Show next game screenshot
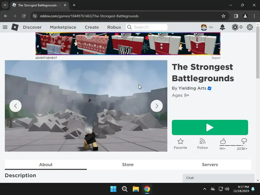The height and width of the screenshot is (195, 260). (156, 106)
